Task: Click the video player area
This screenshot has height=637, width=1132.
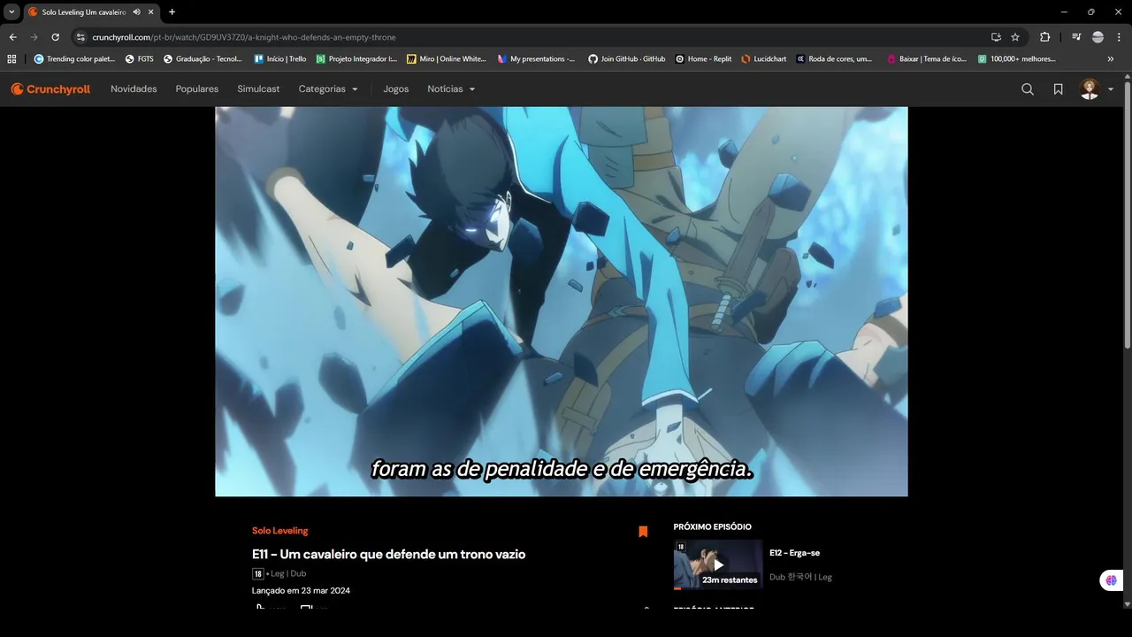Action: [562, 302]
